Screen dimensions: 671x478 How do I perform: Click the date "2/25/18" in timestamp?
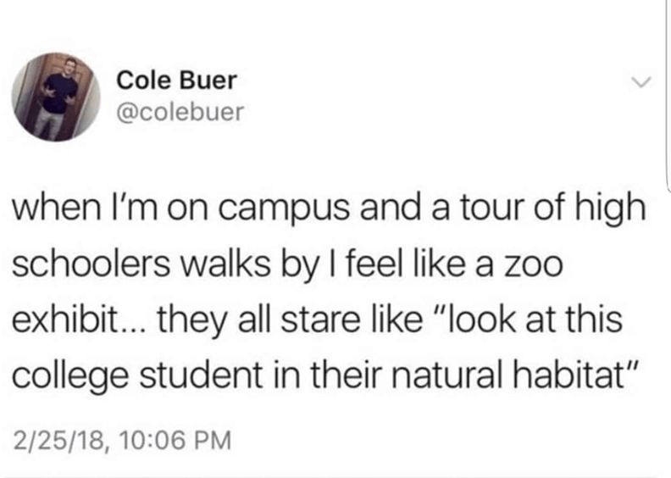(x=58, y=441)
